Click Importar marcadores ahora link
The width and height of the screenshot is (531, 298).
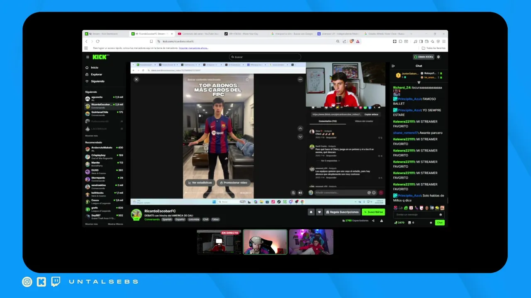click(x=193, y=48)
